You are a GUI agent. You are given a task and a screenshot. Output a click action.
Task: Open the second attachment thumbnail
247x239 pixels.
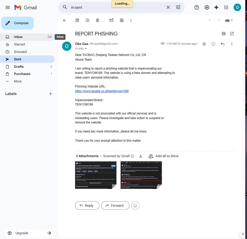pos(141,175)
